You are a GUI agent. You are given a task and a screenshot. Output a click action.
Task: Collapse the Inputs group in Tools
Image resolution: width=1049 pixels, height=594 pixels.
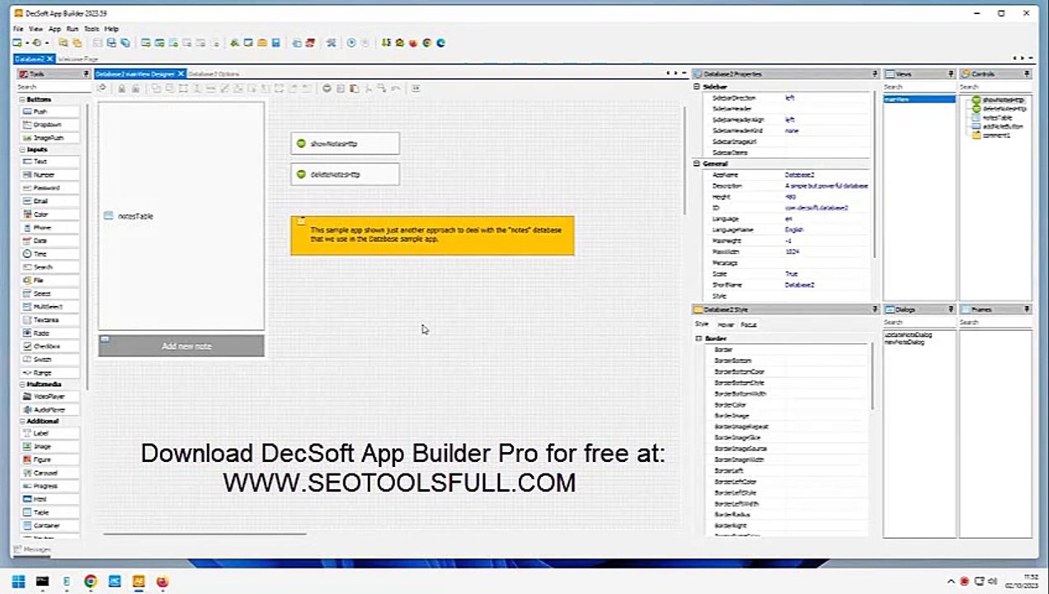coord(22,150)
